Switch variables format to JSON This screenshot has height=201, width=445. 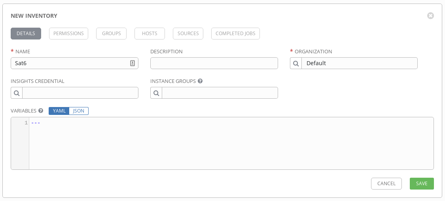[x=79, y=111]
